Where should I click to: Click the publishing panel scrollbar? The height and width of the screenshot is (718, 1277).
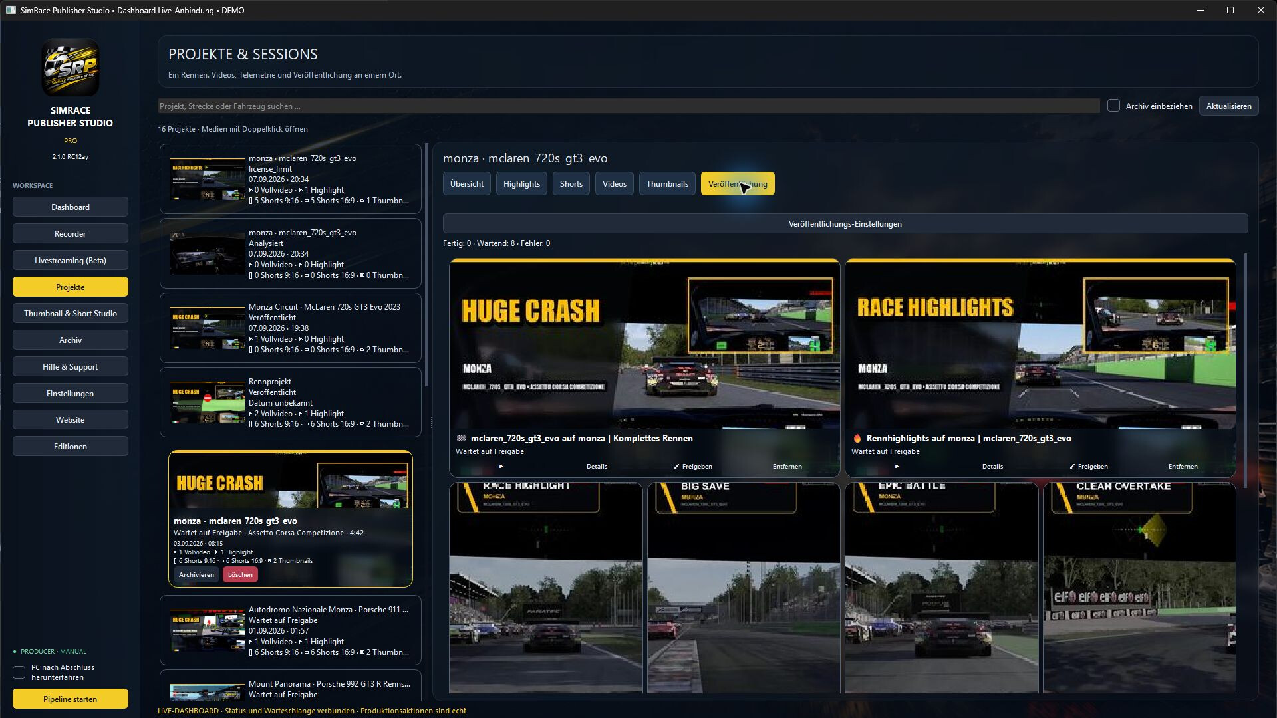[1244, 372]
